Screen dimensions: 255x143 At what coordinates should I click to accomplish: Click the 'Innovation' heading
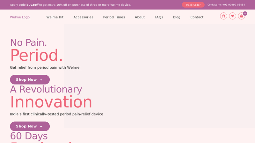point(51,102)
